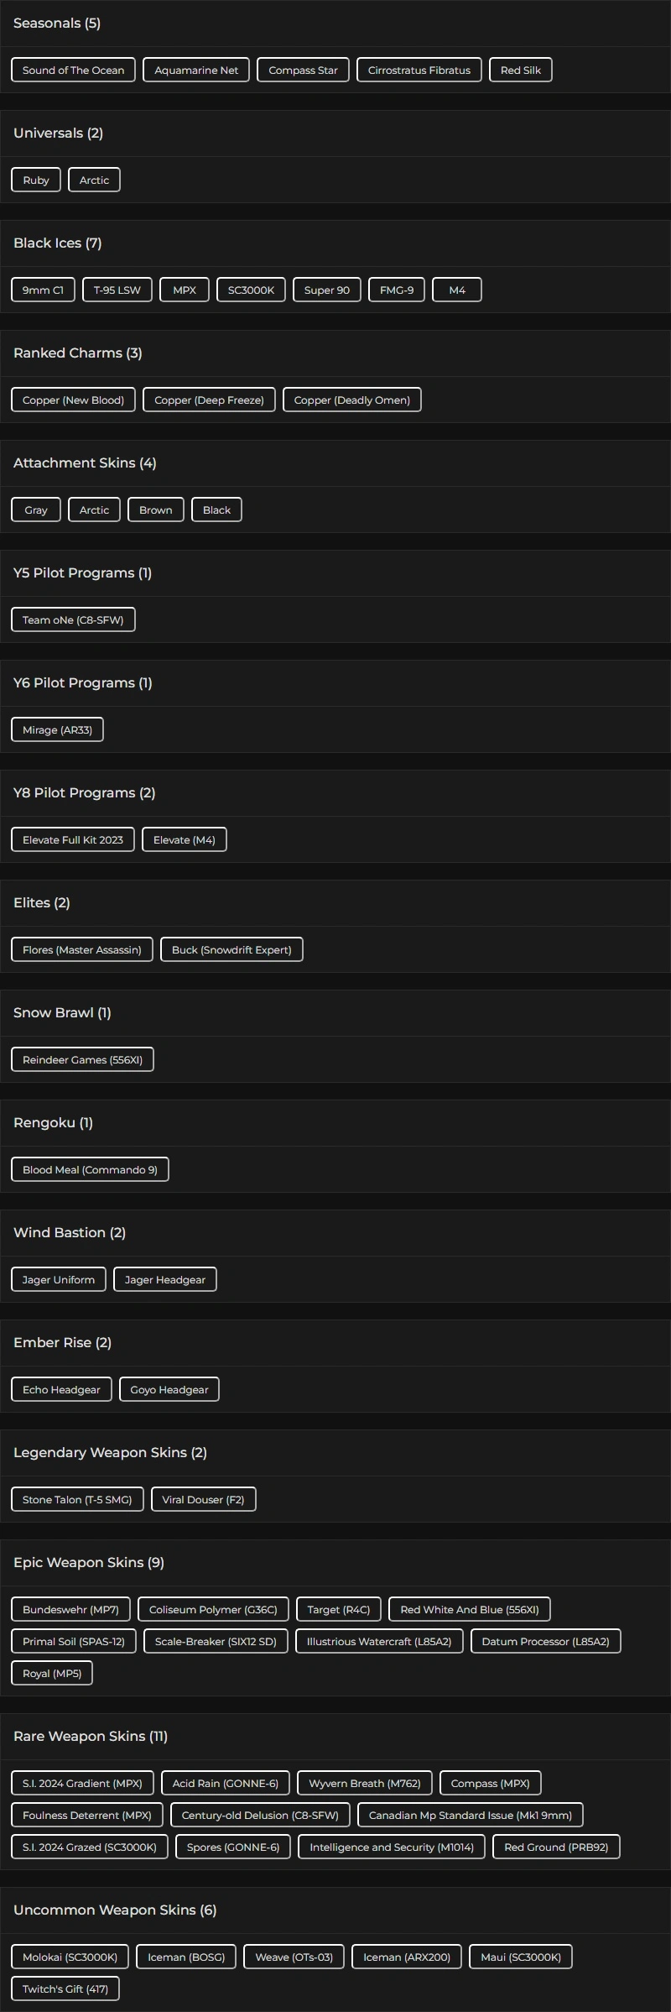Select the Cirrostratus Fibratus seasonal skin

pos(419,71)
